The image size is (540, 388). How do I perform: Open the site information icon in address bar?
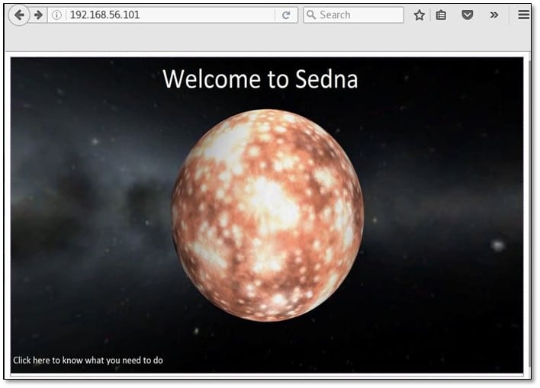coord(56,15)
